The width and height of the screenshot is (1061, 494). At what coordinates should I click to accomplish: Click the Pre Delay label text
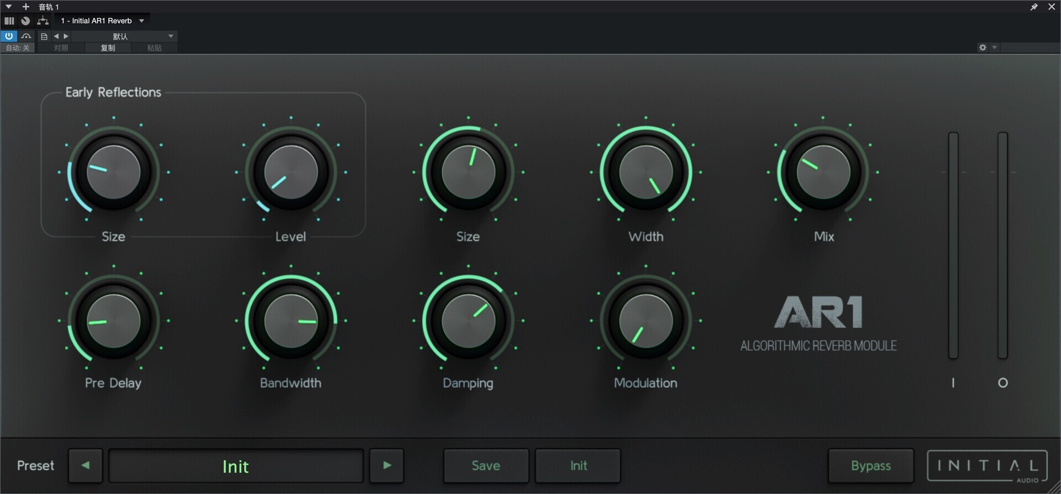coord(113,383)
